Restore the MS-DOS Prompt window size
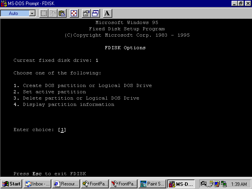Viewport: 252px width, 189px height. point(241,4)
